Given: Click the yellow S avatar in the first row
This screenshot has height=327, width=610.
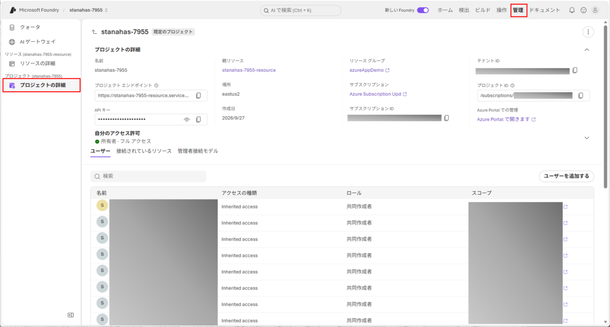Looking at the screenshot, I should point(102,206).
